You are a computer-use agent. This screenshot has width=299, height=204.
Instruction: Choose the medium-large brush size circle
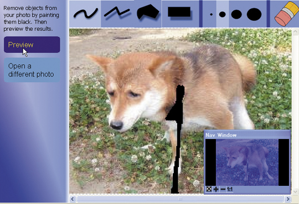236,14
